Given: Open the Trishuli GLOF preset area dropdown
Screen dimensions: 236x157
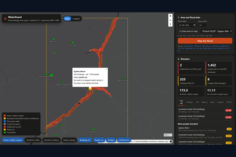Looking at the screenshot, I should tap(216, 31).
